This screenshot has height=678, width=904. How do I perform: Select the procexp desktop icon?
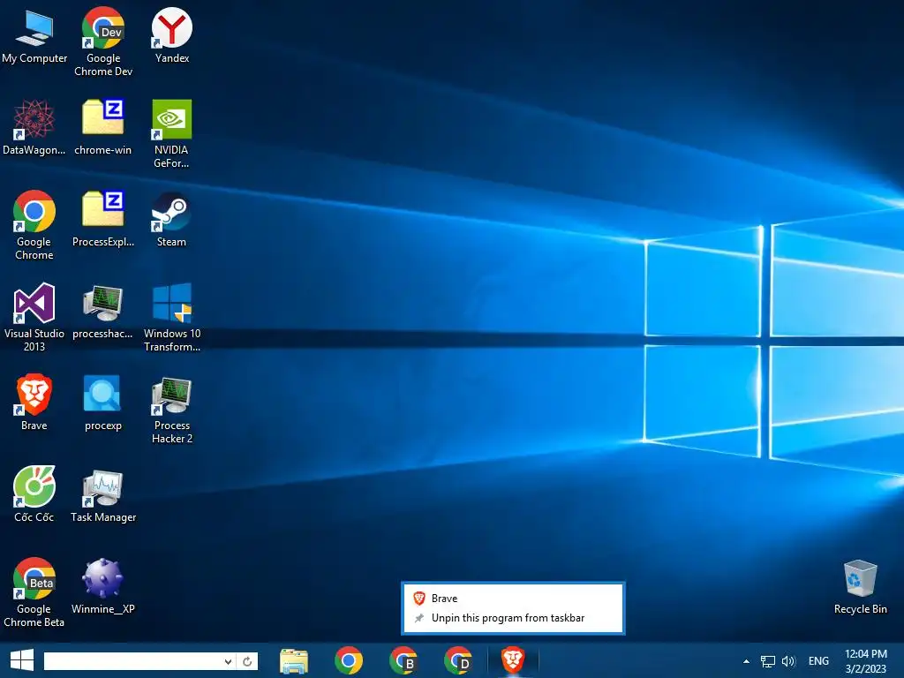(x=103, y=403)
